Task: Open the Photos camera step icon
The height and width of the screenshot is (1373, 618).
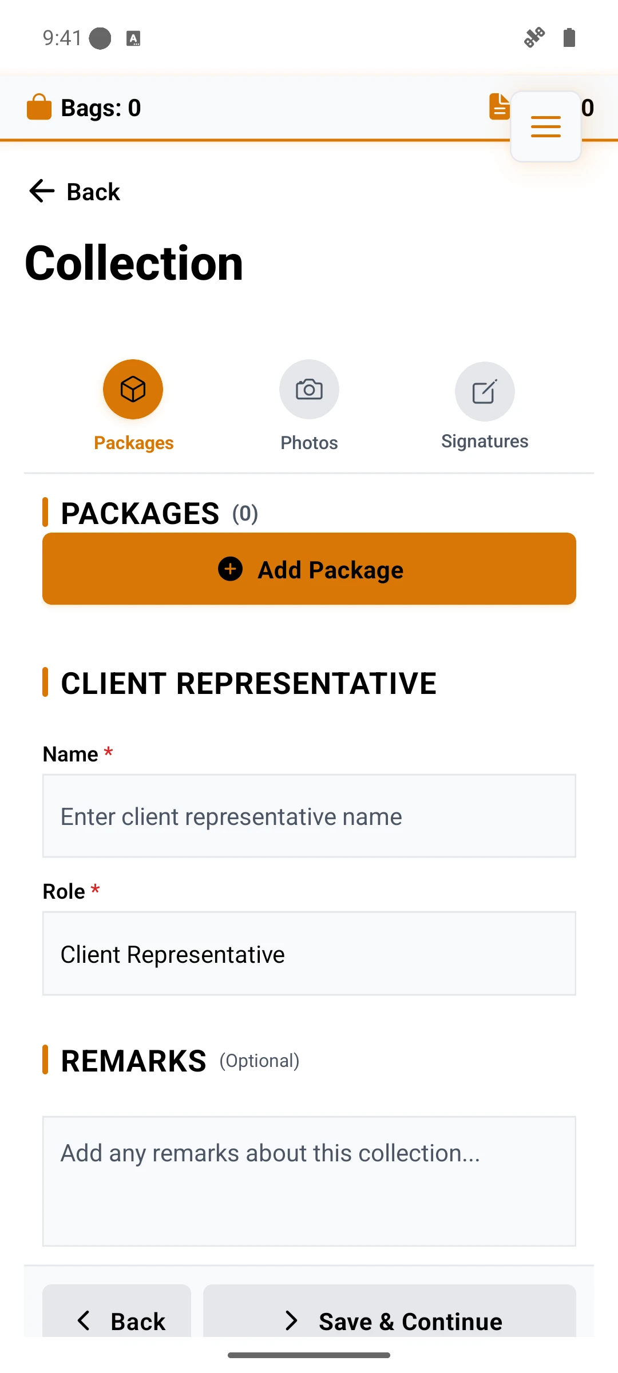Action: (309, 389)
